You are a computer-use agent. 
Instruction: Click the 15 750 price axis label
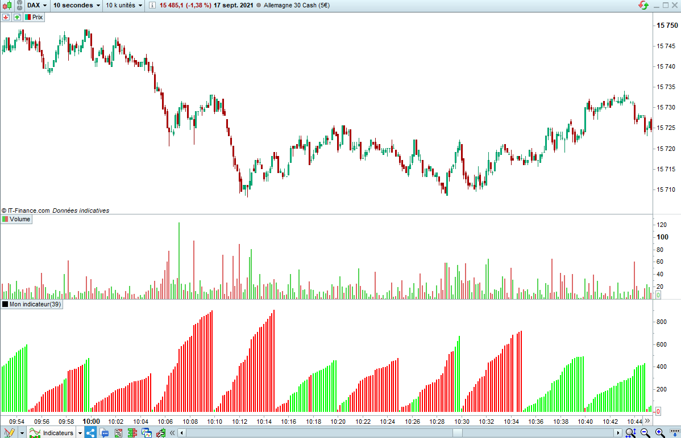point(667,25)
